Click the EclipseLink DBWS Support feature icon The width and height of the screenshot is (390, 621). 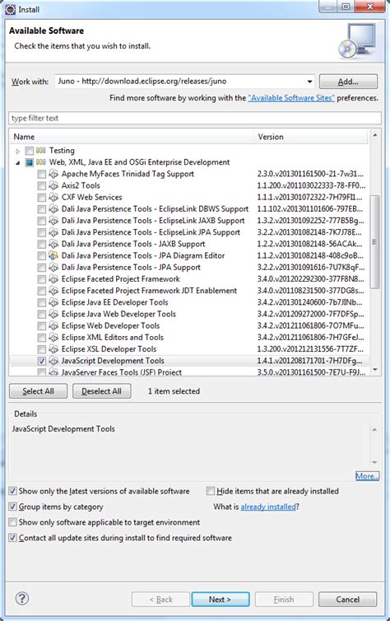[53, 208]
